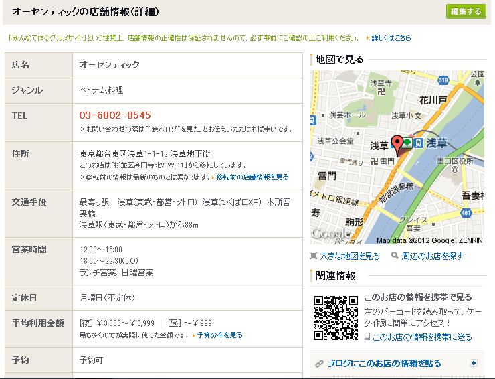Click the 浅草寺 temple label on map
Image resolution: width=495 pixels, height=379 pixels.
pos(381,84)
